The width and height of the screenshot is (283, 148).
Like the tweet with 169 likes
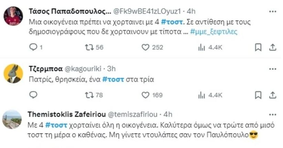[x=146, y=95]
